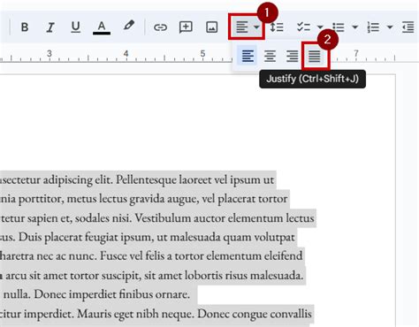This screenshot has height=327, width=419.
Task: Toggle underline formatting
Action: tap(76, 27)
